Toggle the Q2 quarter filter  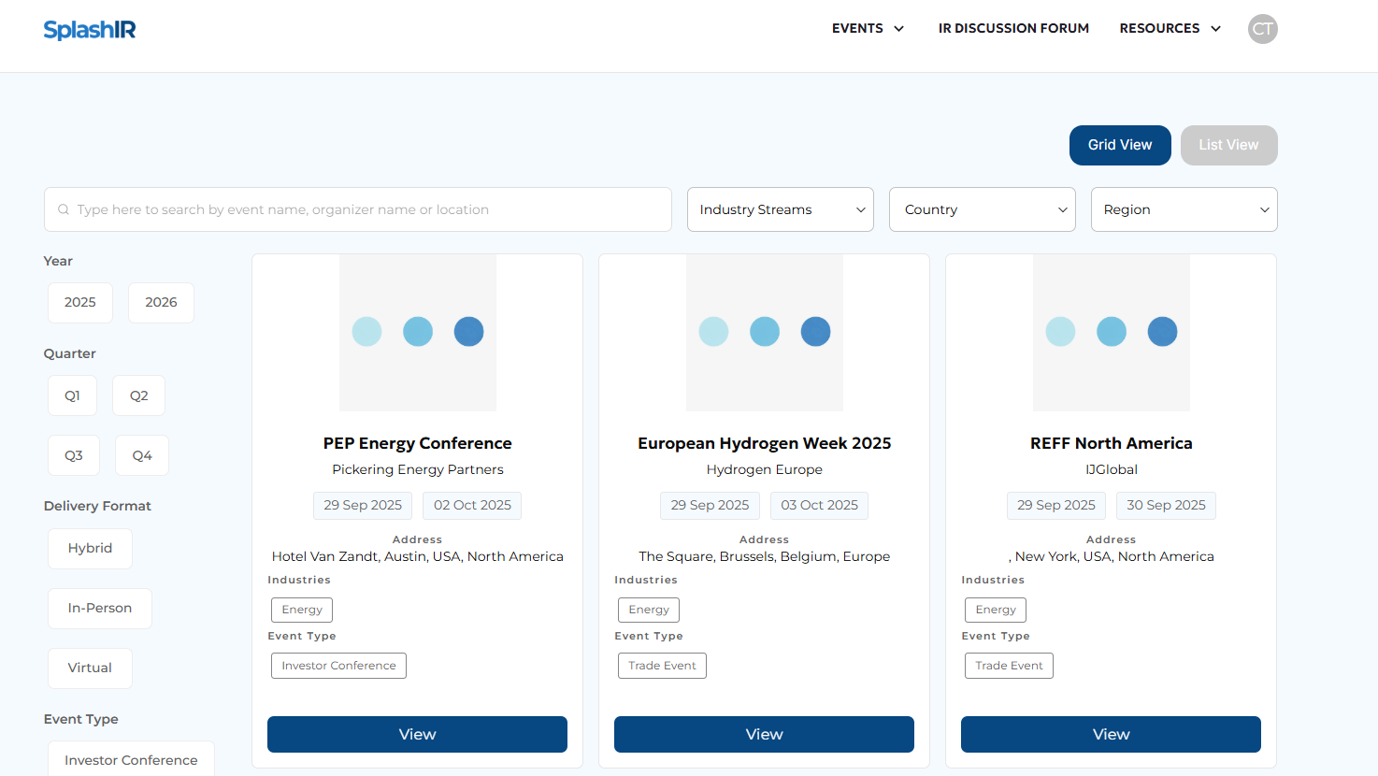tap(138, 395)
